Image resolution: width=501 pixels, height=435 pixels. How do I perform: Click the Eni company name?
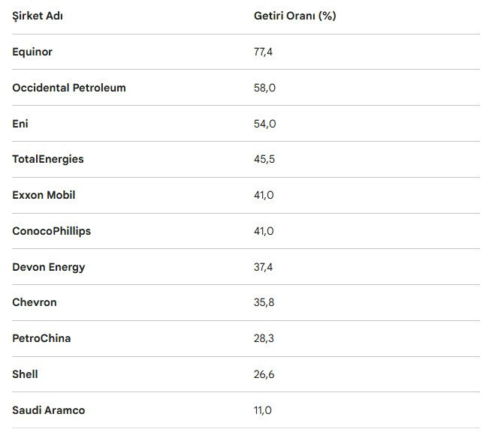point(20,124)
